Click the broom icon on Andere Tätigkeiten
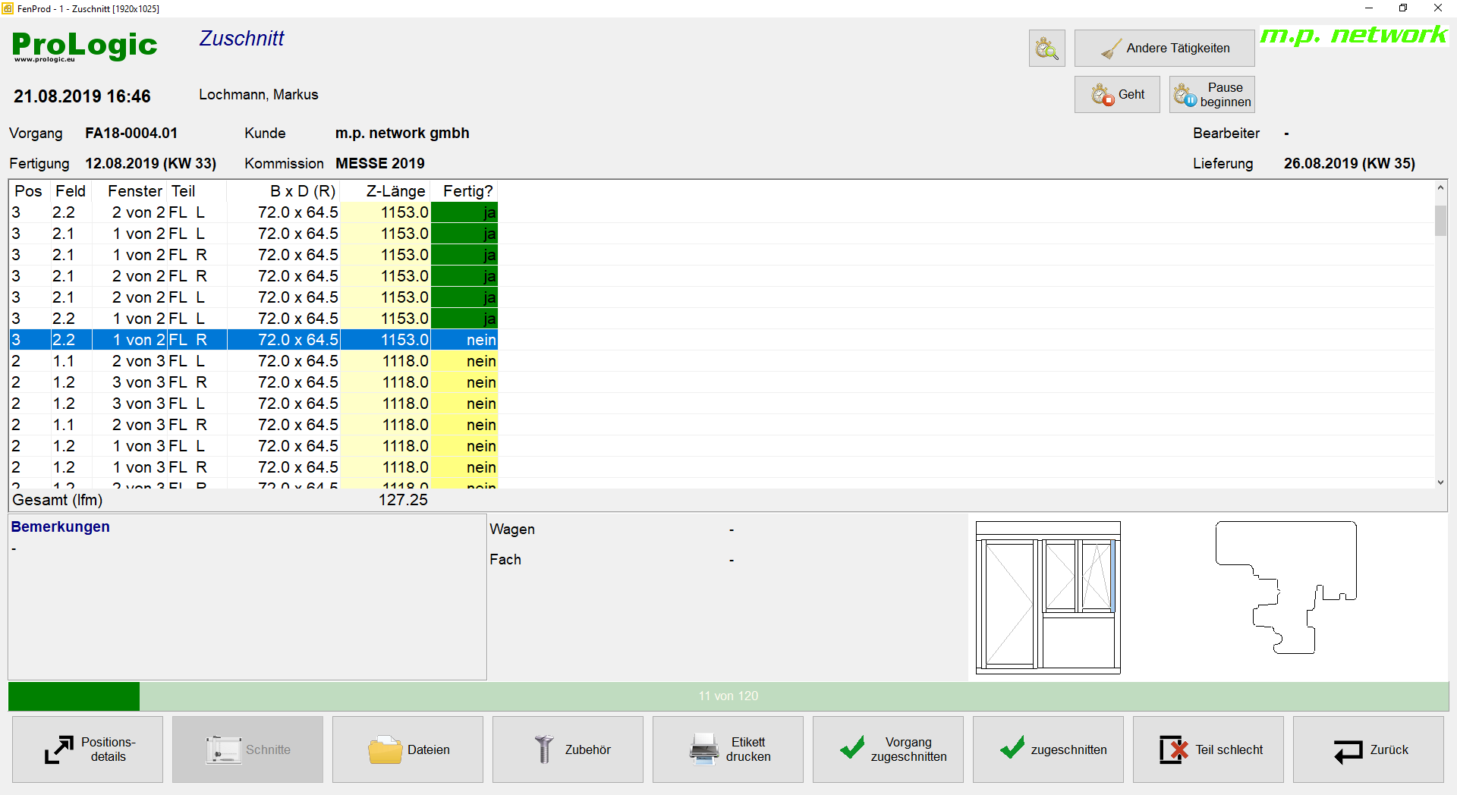1457x795 pixels. pos(1109,47)
